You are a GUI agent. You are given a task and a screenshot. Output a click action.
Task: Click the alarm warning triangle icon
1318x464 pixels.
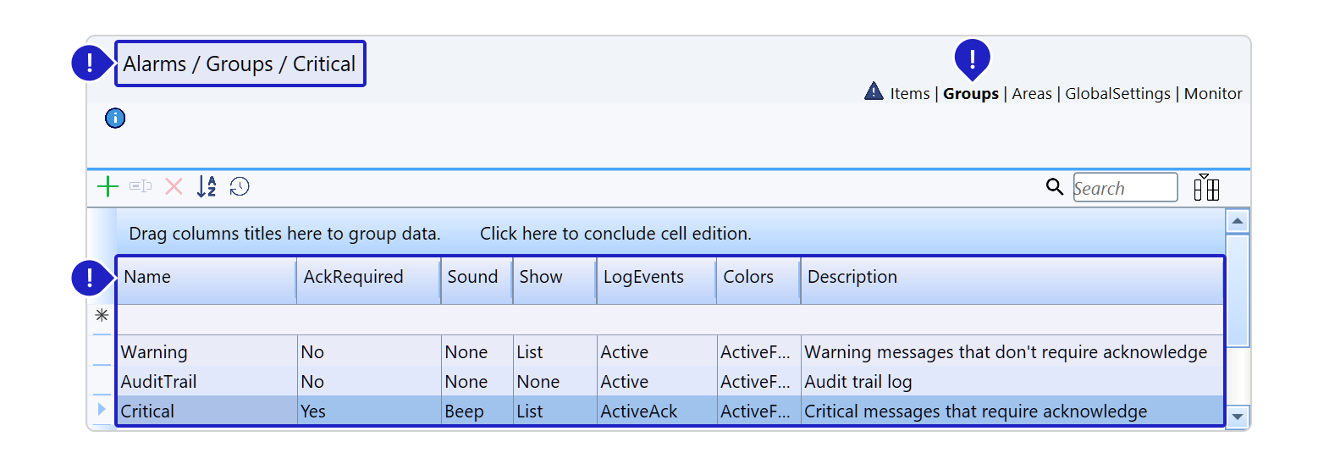pyautogui.click(x=874, y=91)
